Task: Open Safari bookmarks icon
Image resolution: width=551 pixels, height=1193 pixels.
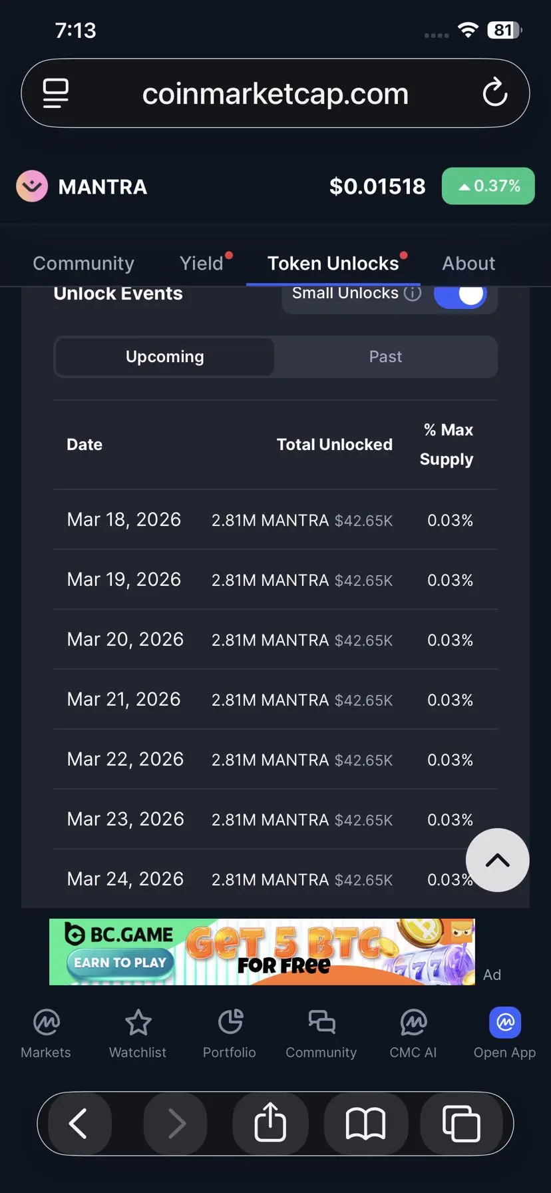Action: 365,1123
